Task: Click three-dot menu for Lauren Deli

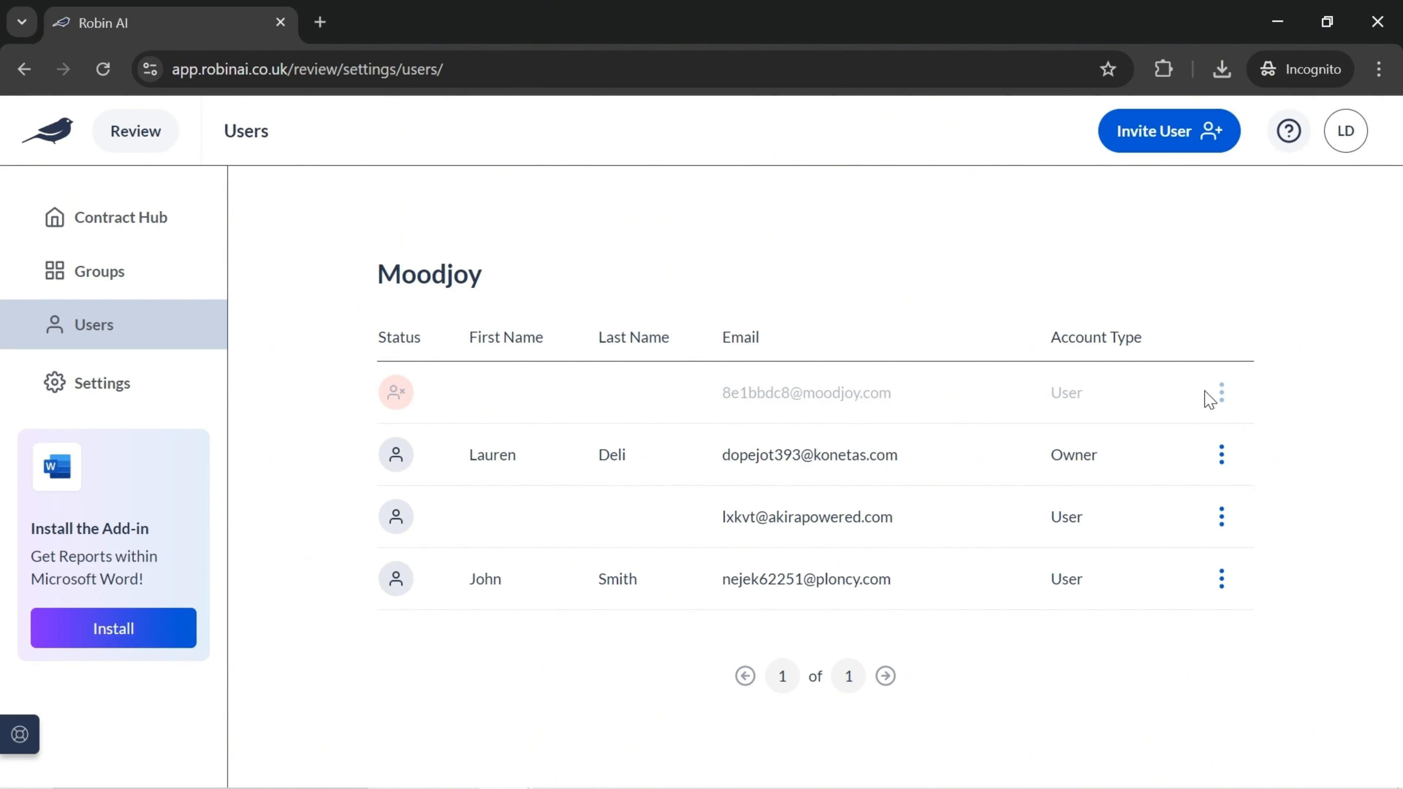Action: [1222, 454]
